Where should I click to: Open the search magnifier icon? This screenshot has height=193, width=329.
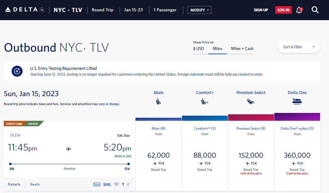[x=315, y=10]
